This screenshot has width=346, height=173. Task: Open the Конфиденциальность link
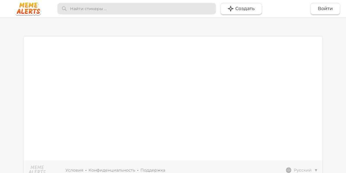(x=112, y=170)
